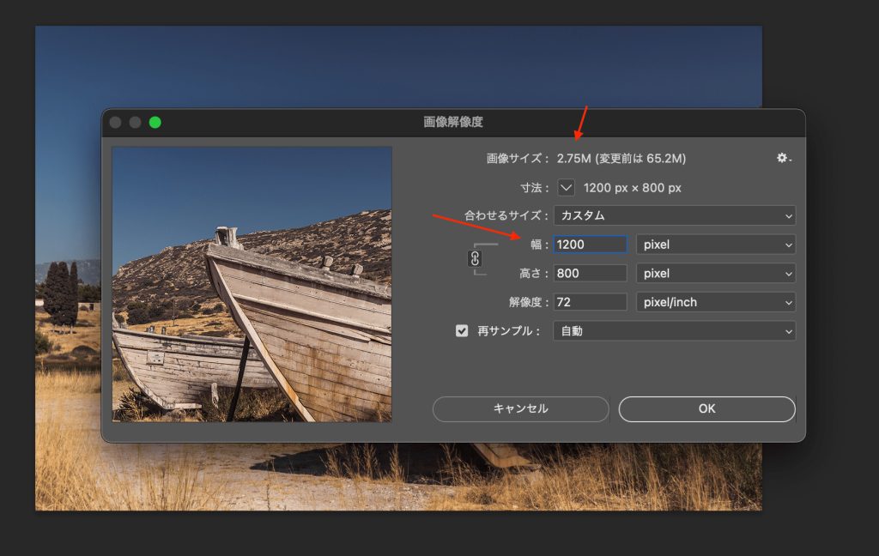
Task: Click the 解像度 label
Action: [x=528, y=302]
